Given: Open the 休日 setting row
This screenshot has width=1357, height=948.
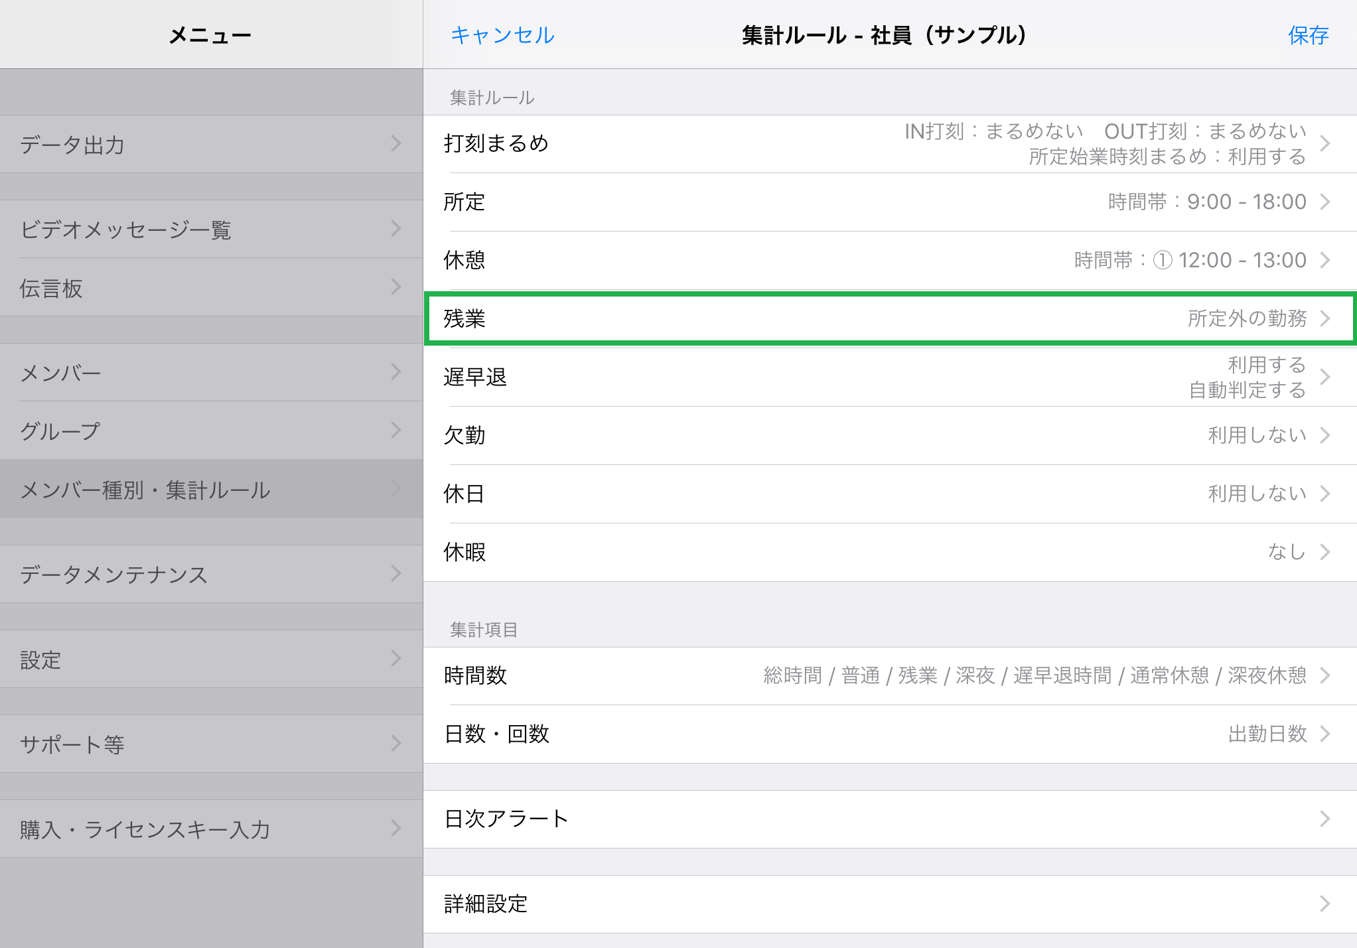Looking at the screenshot, I should point(890,494).
